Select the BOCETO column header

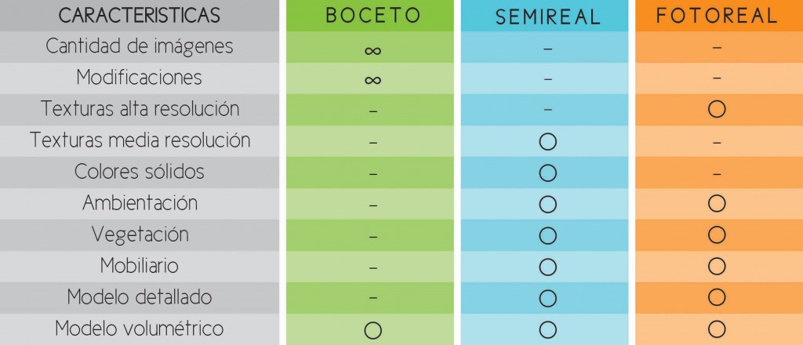click(373, 16)
